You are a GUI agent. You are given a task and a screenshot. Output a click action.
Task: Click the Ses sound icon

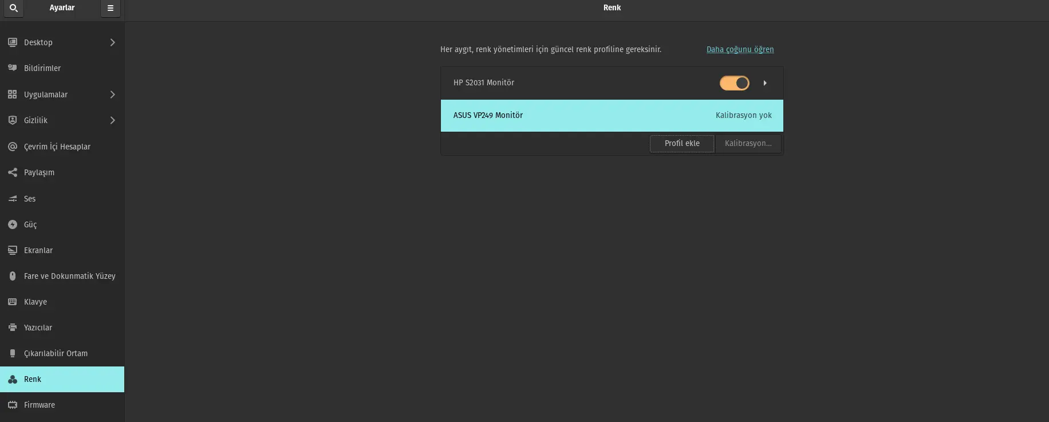pos(13,199)
